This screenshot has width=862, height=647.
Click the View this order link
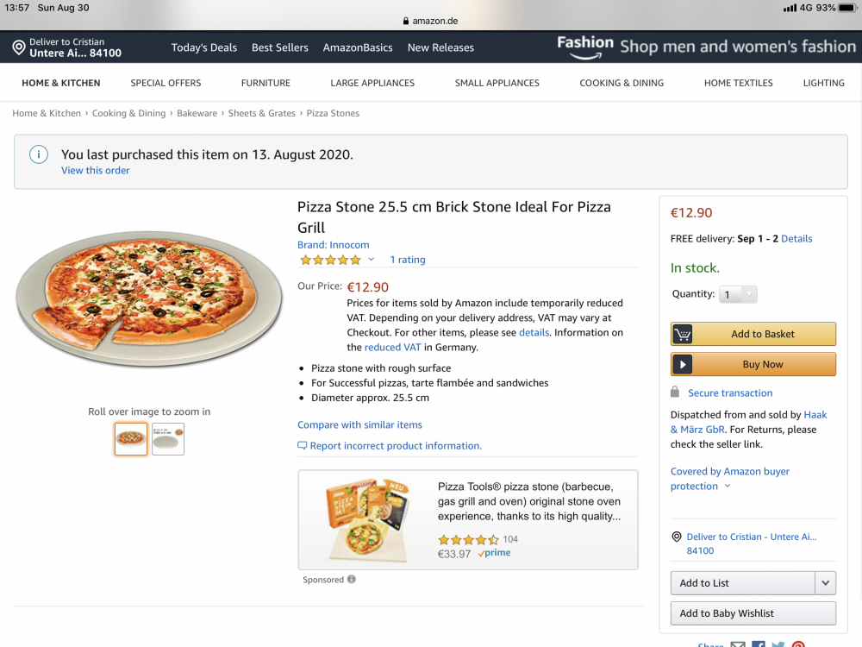coord(96,171)
